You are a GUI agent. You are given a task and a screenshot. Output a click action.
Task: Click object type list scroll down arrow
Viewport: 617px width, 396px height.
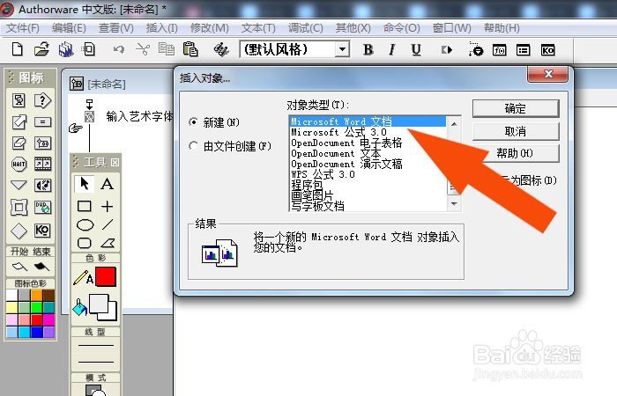click(x=454, y=203)
